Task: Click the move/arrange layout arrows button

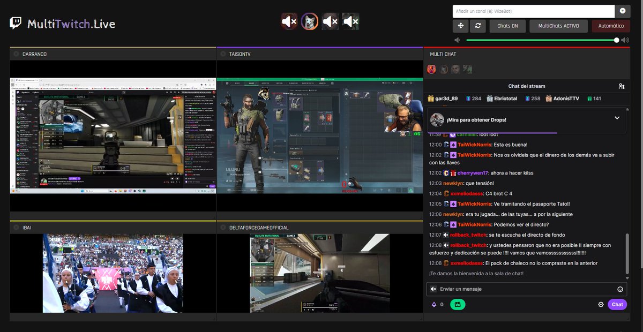Action: (x=460, y=26)
